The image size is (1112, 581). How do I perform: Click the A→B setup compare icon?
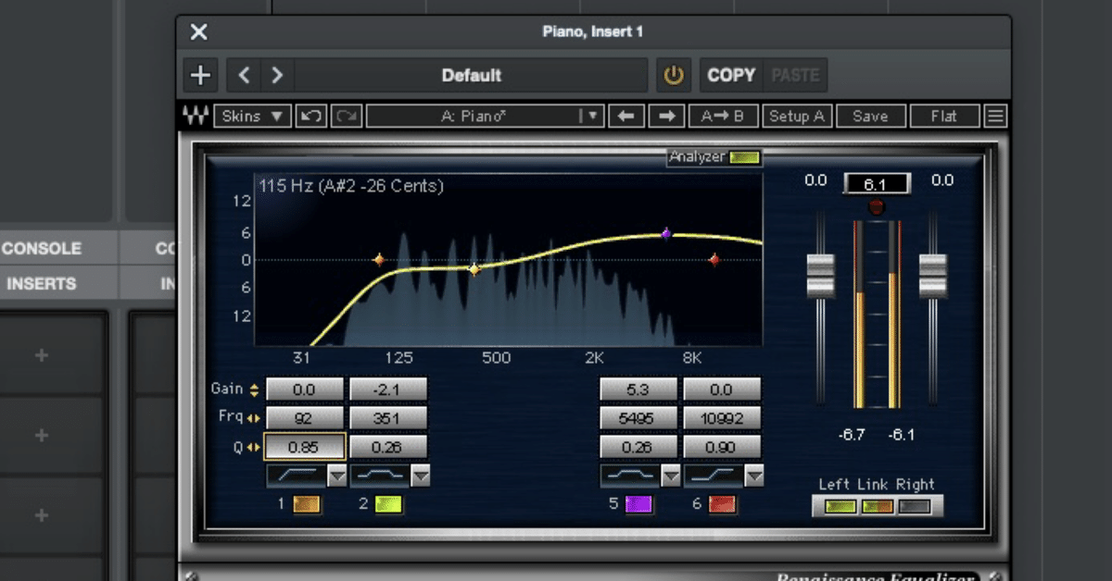click(x=723, y=115)
